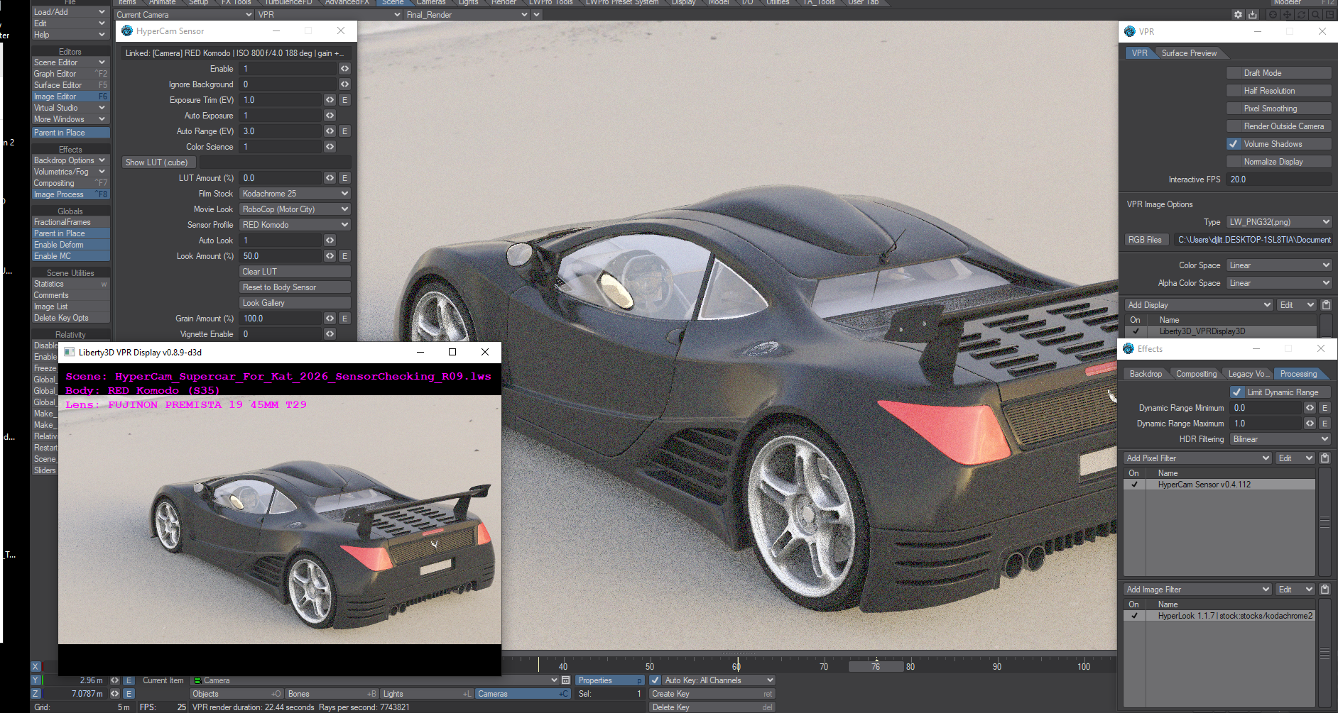
Task: Click timeline frame 76 marker
Action: pos(876,666)
